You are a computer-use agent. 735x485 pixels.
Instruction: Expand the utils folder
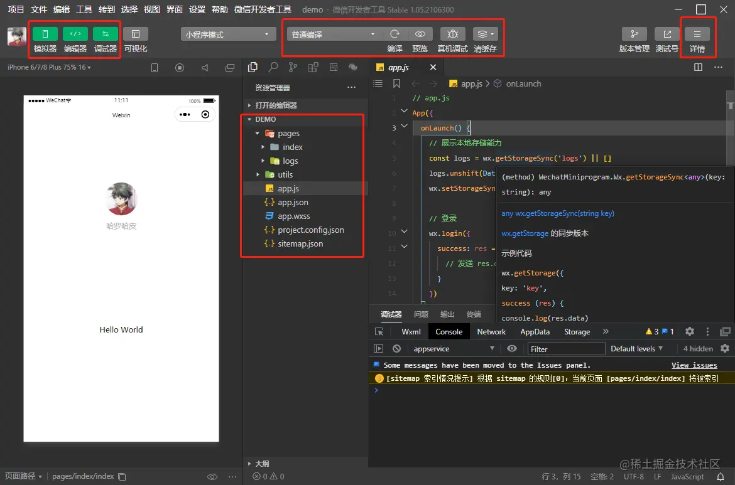(x=305, y=174)
